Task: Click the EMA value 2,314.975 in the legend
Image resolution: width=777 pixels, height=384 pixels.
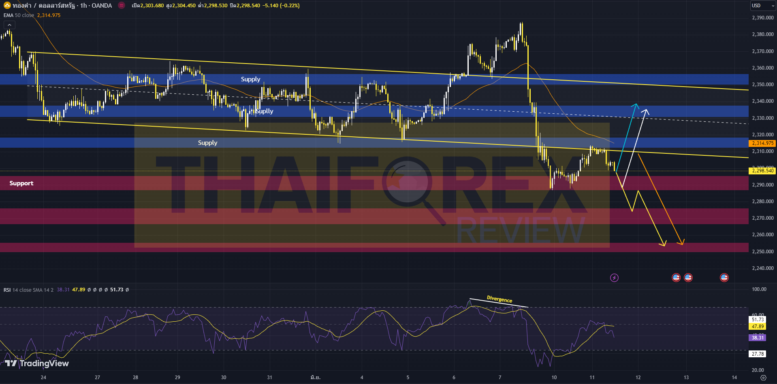Action: [49, 15]
